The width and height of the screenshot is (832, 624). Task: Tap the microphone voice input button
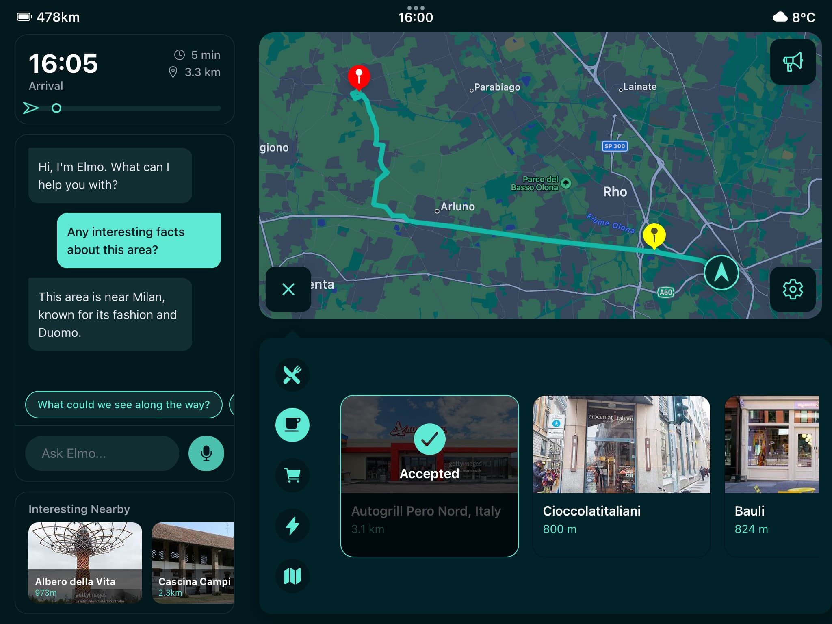(x=206, y=453)
